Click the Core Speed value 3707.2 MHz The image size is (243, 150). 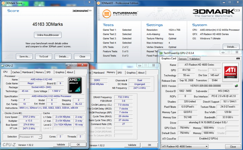click(x=29, y=117)
